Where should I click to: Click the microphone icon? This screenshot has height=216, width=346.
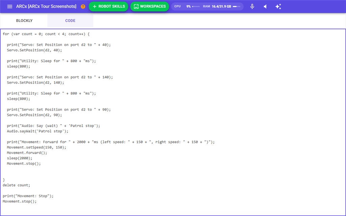click(x=252, y=6)
